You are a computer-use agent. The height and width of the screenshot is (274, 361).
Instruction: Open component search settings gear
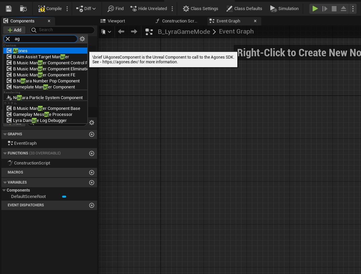(82, 39)
